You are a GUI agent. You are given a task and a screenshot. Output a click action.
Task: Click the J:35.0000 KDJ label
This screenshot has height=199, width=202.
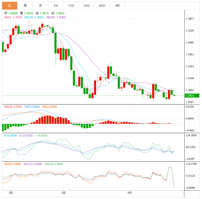41,135
